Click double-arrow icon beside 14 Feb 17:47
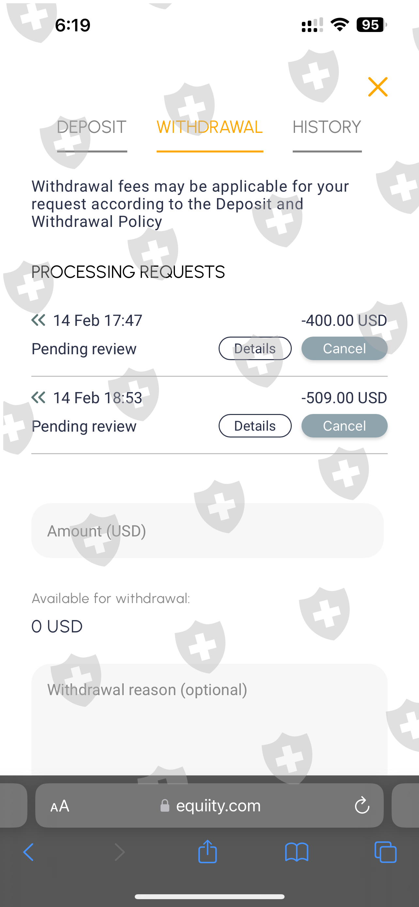Viewport: 419px width, 907px height. coord(39,320)
